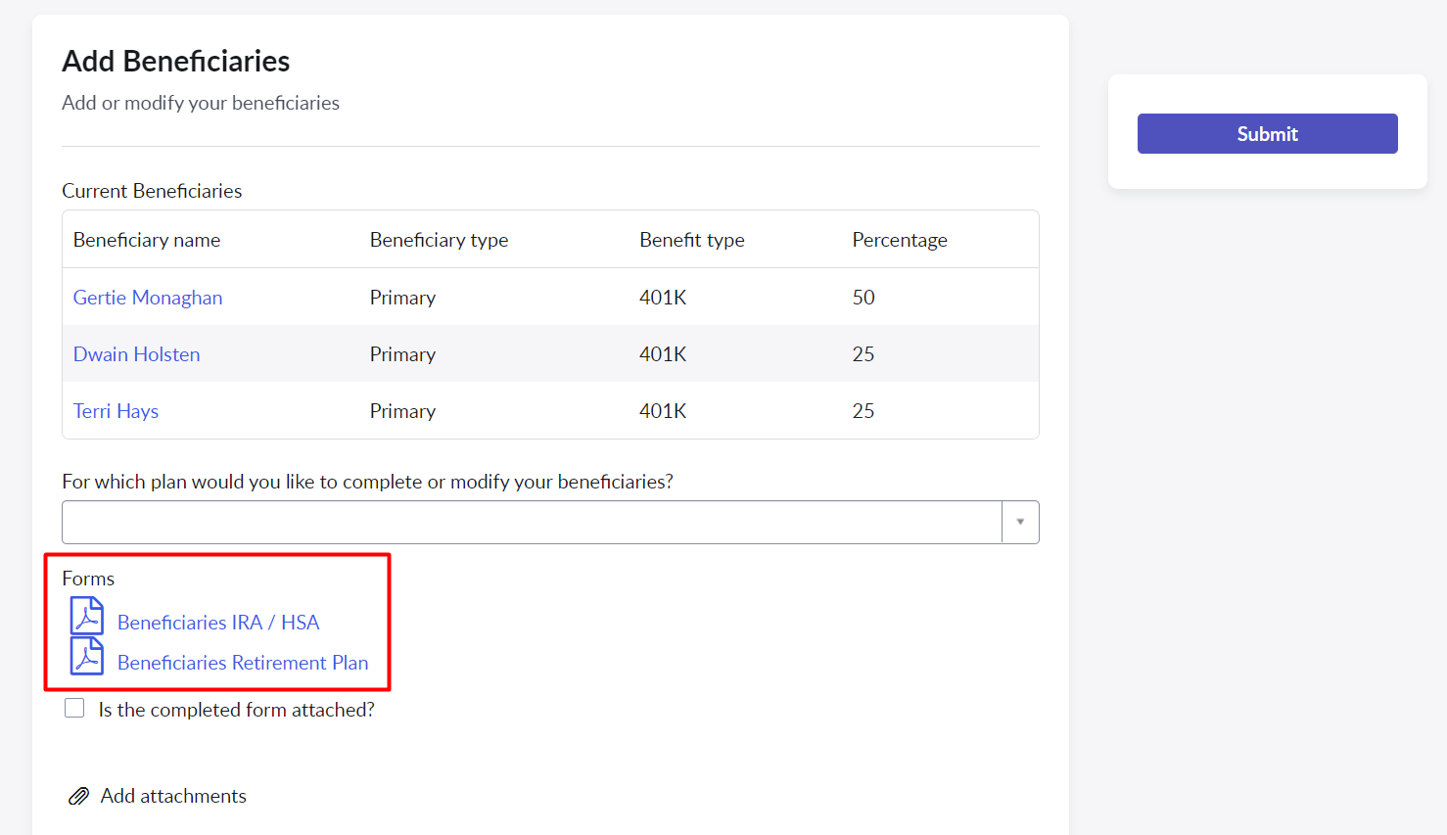Click the Beneficiary name column header
Viewport: 1447px width, 835px height.
[x=147, y=240]
